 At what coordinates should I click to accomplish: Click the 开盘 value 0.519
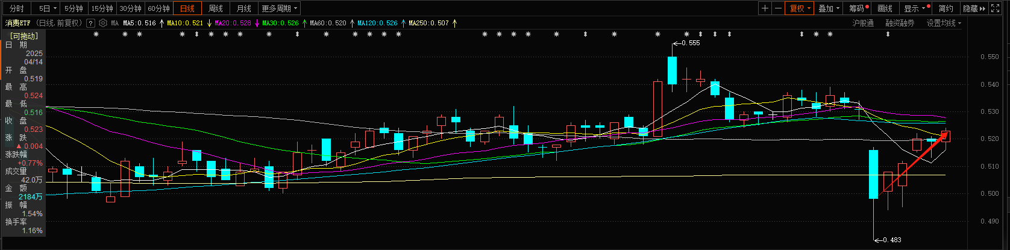(34, 79)
